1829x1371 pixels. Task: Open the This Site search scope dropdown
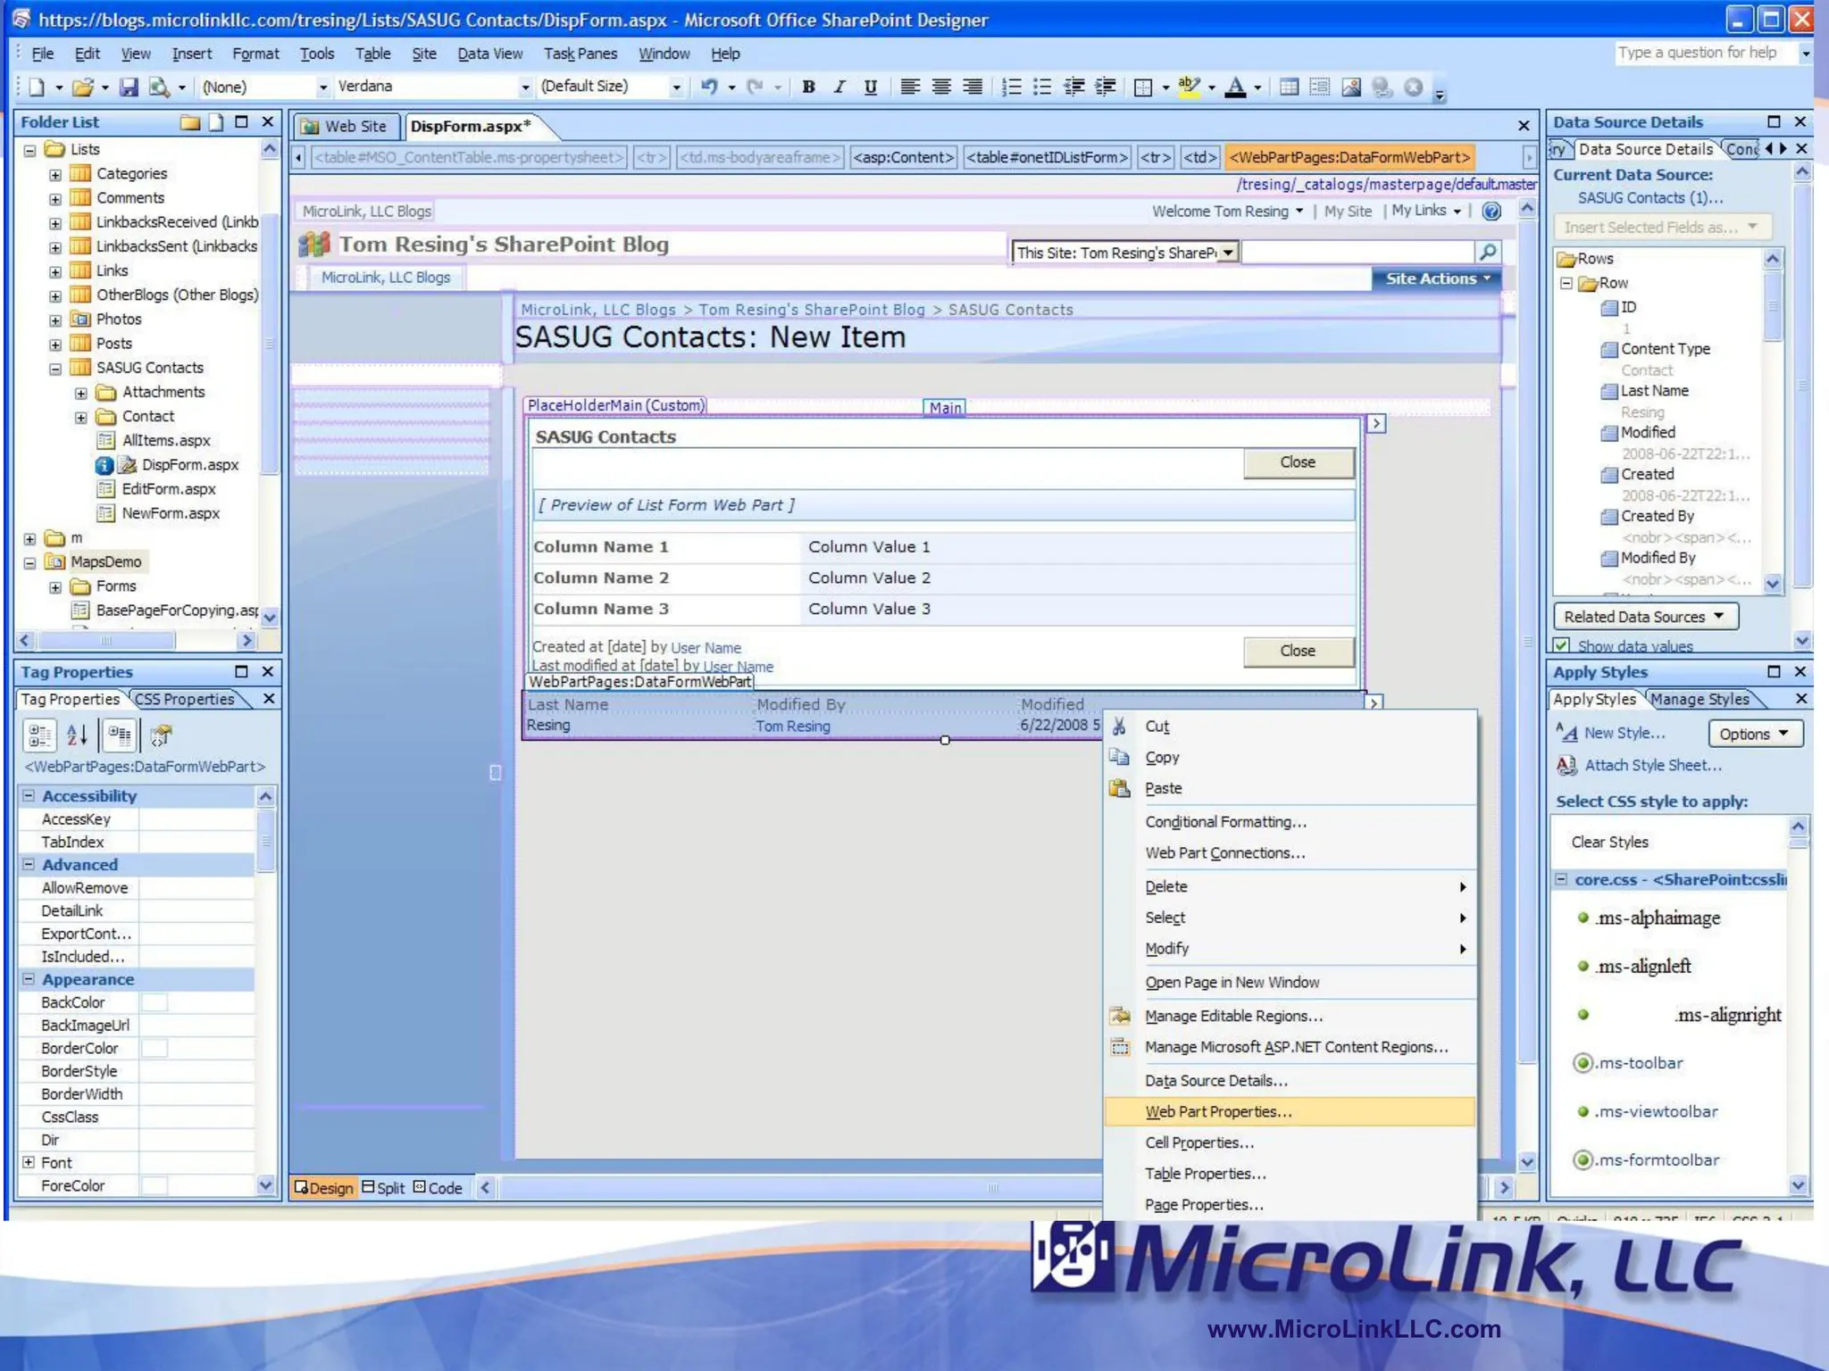(1229, 253)
